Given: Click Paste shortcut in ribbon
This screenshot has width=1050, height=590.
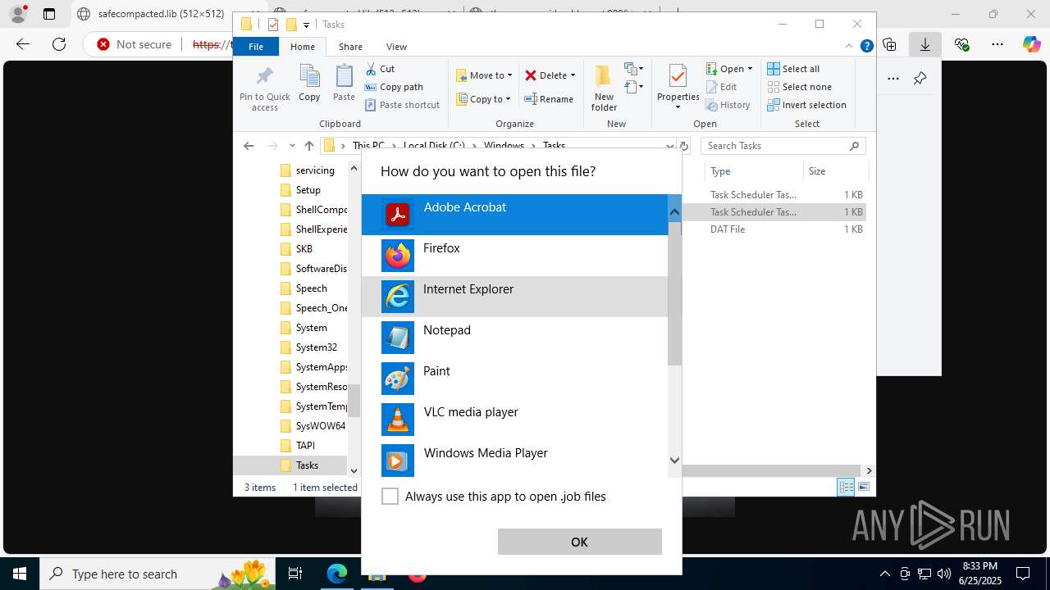Looking at the screenshot, I should tap(402, 105).
